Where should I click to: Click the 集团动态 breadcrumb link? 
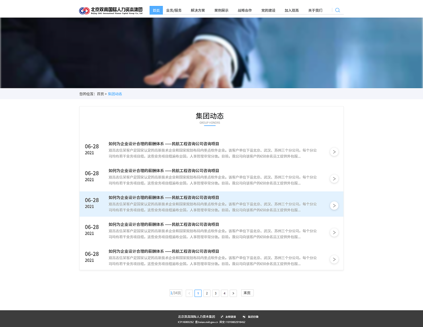[115, 94]
